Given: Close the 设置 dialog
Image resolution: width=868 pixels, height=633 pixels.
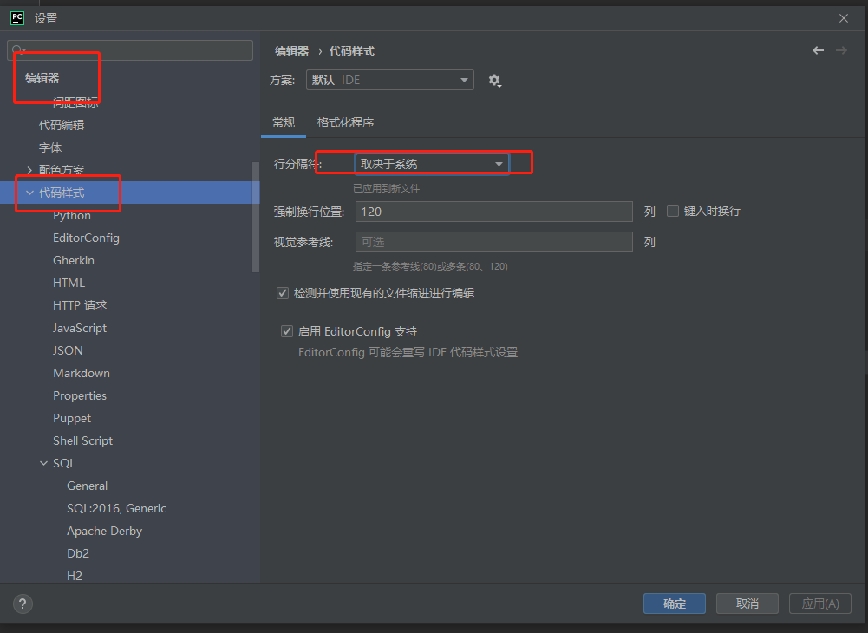Looking at the screenshot, I should 843,18.
